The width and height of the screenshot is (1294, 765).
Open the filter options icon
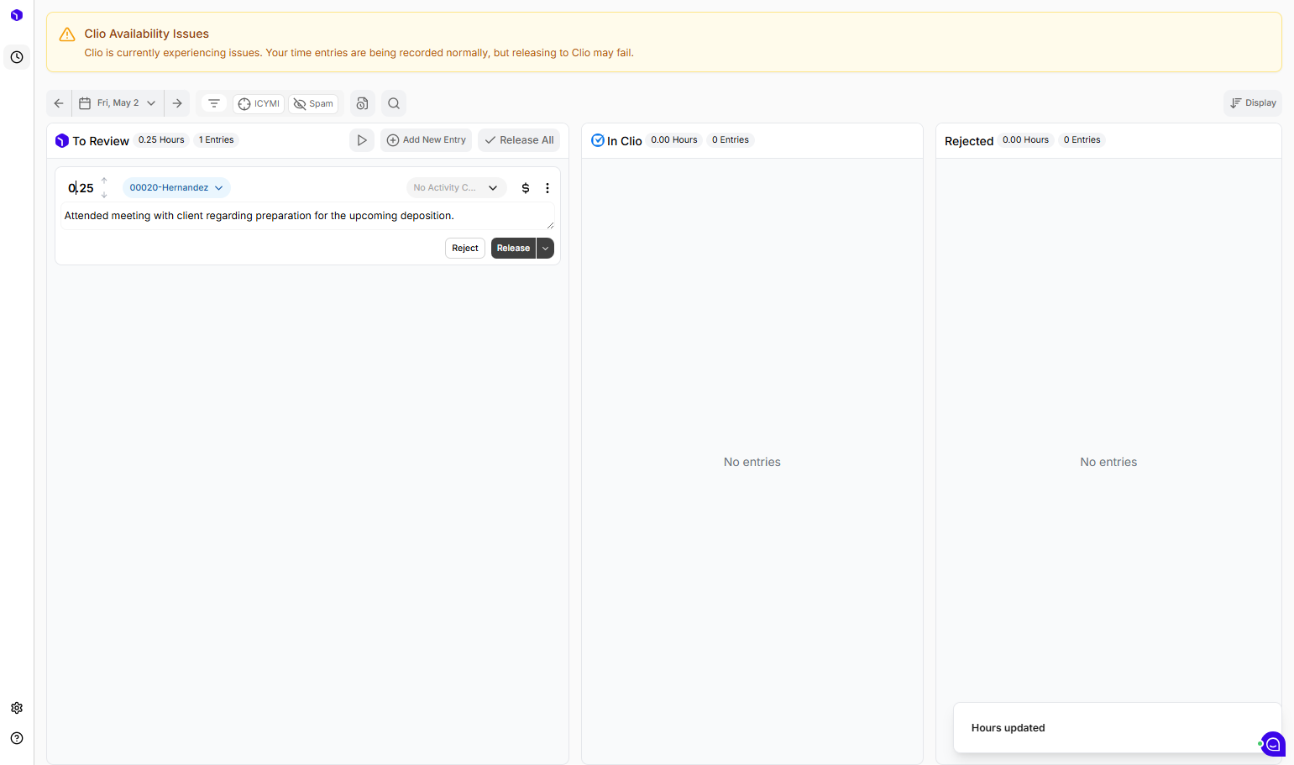pos(214,103)
